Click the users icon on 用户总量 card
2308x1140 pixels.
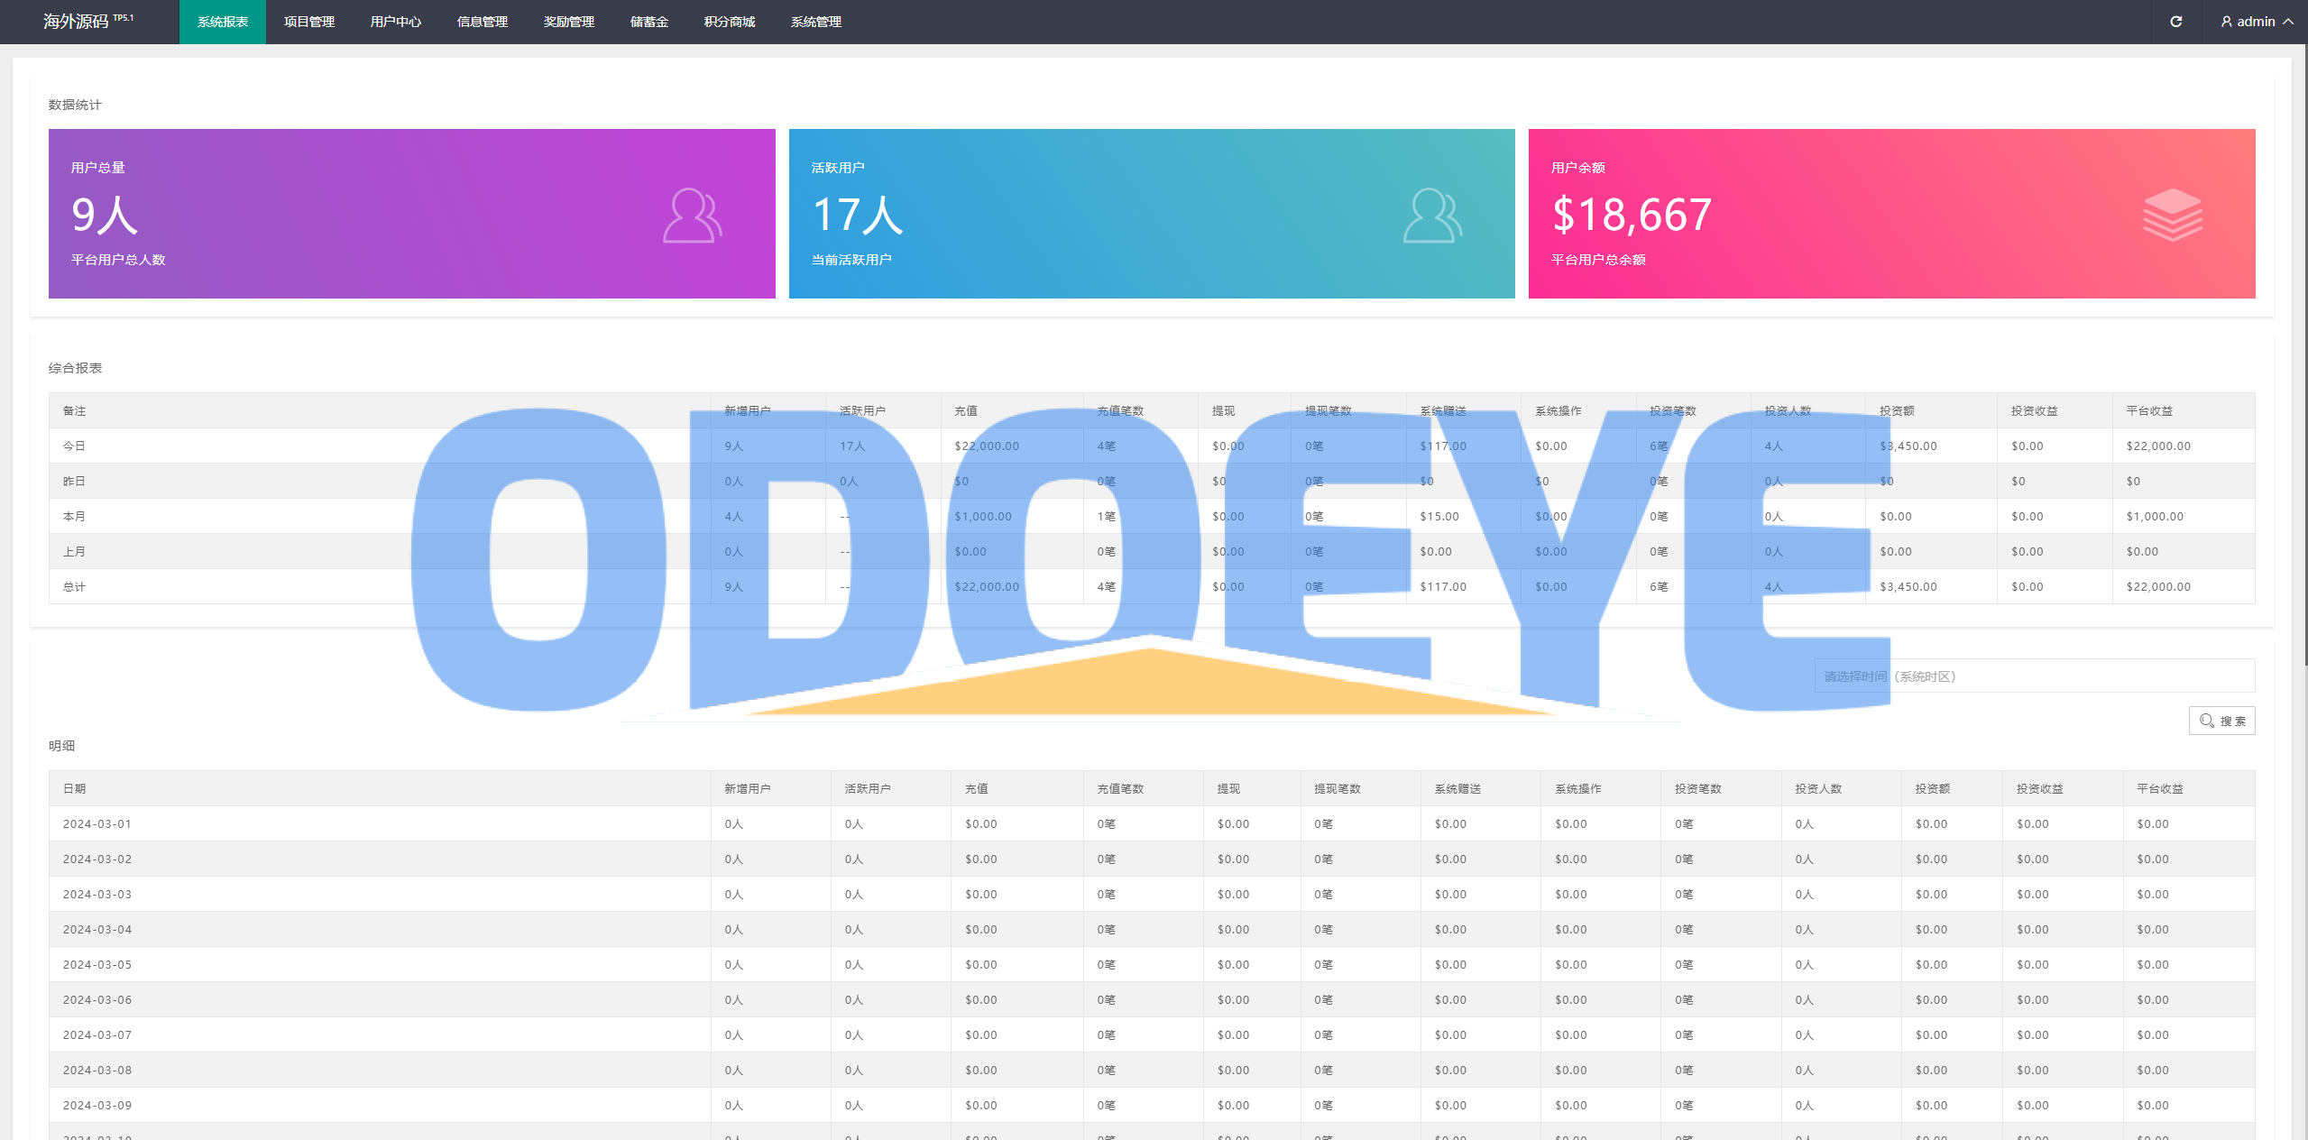pyautogui.click(x=693, y=215)
